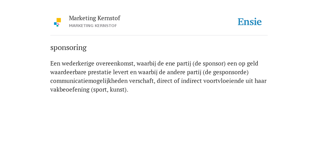Viewport: 318px width, 159px height.
Task: Click the blue square in the logo
Action: (x=55, y=24)
